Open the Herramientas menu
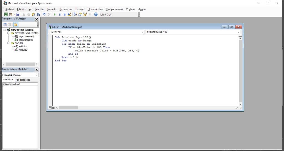 [95, 9]
